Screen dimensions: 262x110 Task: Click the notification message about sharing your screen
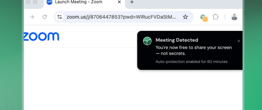(x=194, y=50)
